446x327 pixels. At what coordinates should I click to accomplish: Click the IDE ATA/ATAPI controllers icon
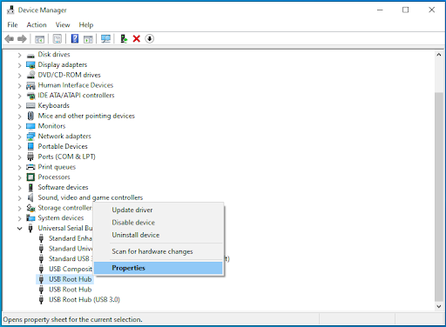tap(30, 96)
